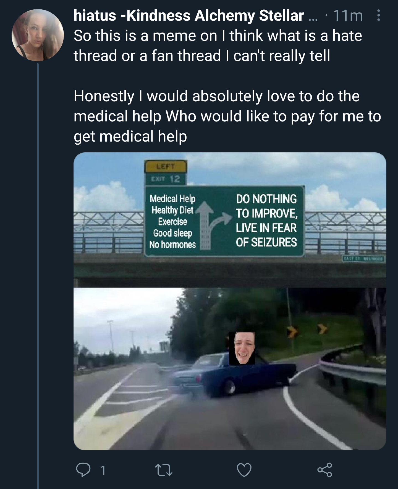Open hiatus -Kindness Alchemy Stellar profile name
The image size is (398, 489).
coord(189,15)
